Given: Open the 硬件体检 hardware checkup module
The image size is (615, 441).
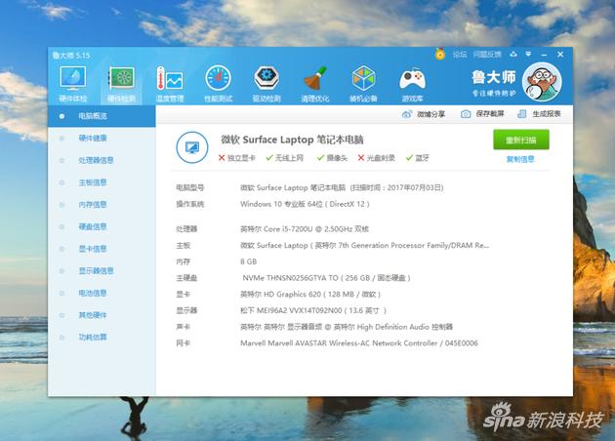Looking at the screenshot, I should tap(73, 84).
